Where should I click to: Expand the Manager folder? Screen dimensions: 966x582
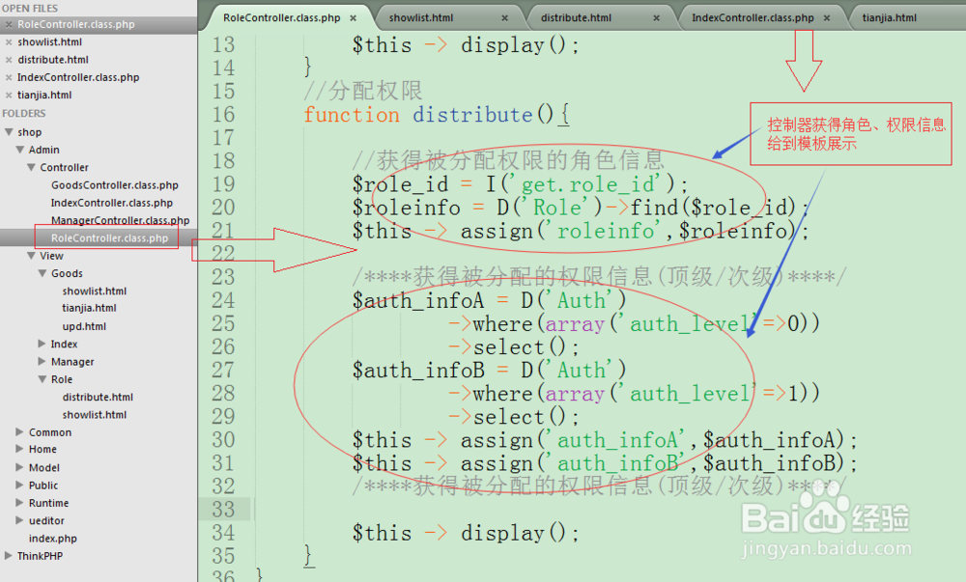click(42, 361)
